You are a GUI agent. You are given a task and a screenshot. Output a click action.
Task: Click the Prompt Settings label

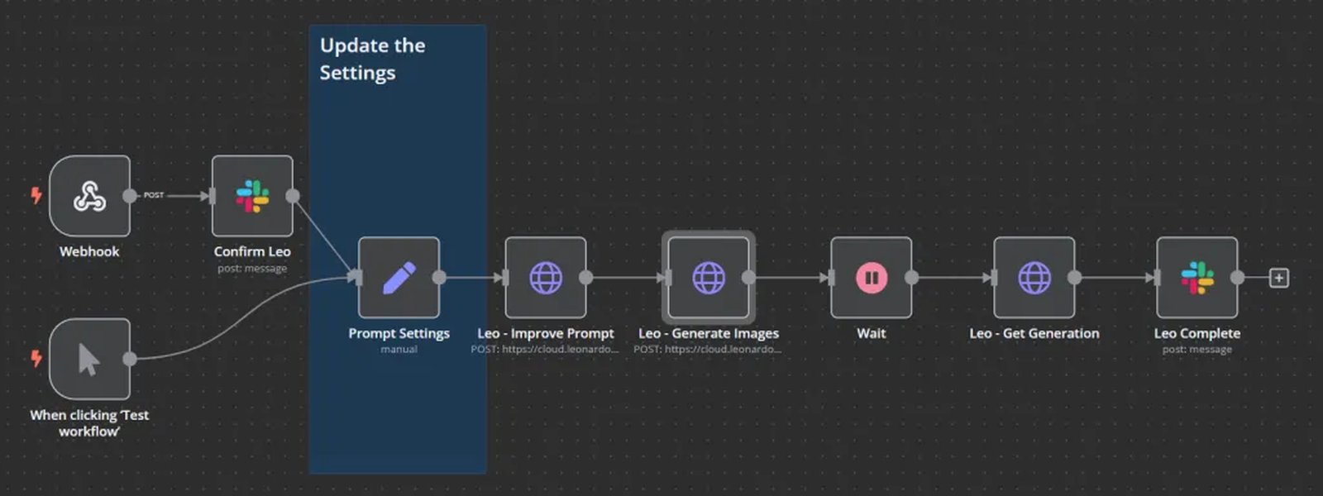pyautogui.click(x=399, y=333)
